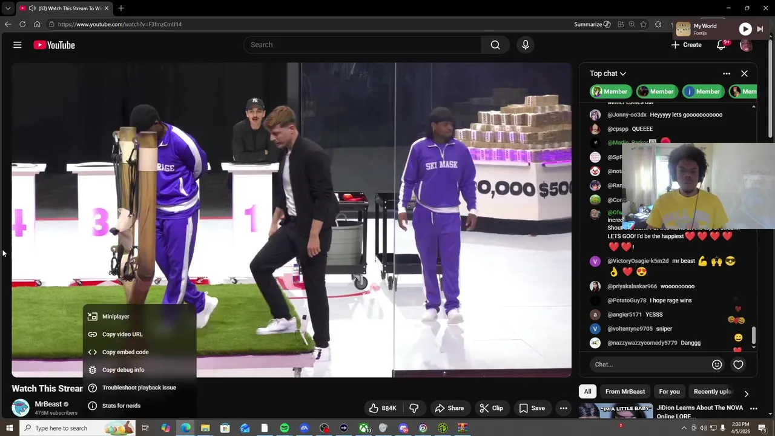Save the video to a playlist
The width and height of the screenshot is (775, 436).
[532, 408]
